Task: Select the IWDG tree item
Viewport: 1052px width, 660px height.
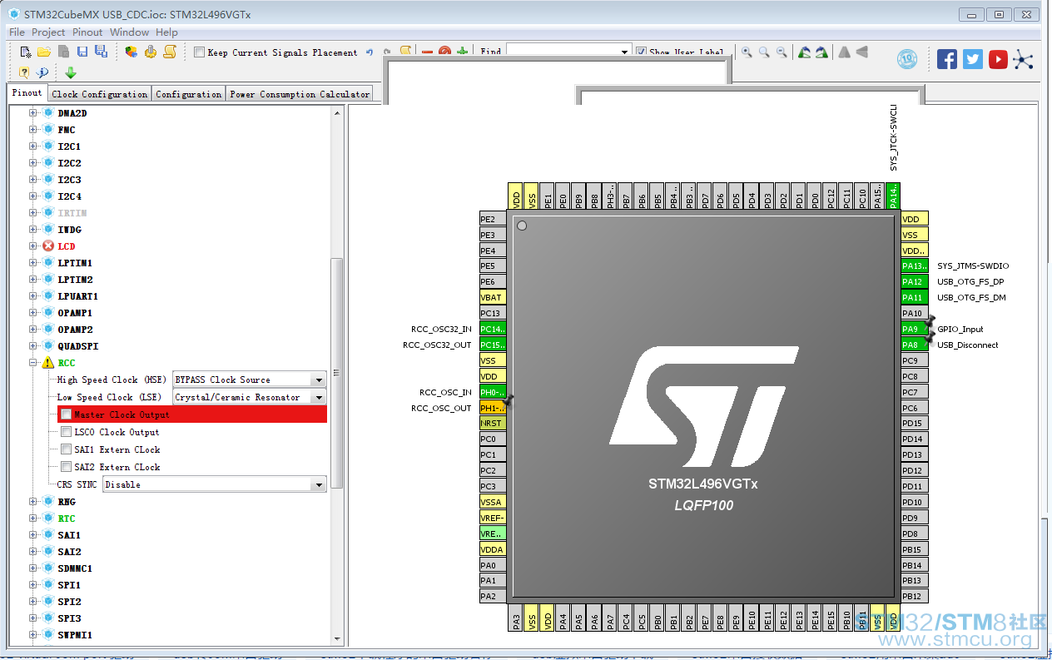Action: coord(69,230)
